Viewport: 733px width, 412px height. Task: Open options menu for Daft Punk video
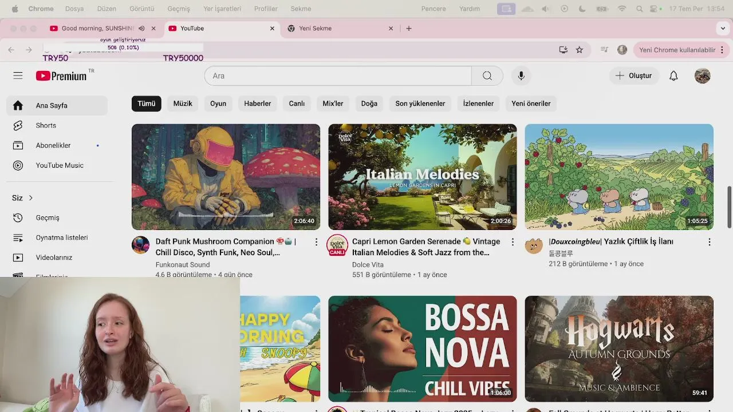pyautogui.click(x=316, y=242)
